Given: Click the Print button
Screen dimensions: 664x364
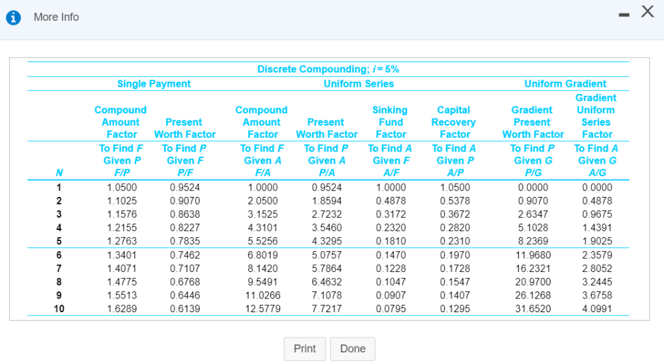Looking at the screenshot, I should point(305,349).
